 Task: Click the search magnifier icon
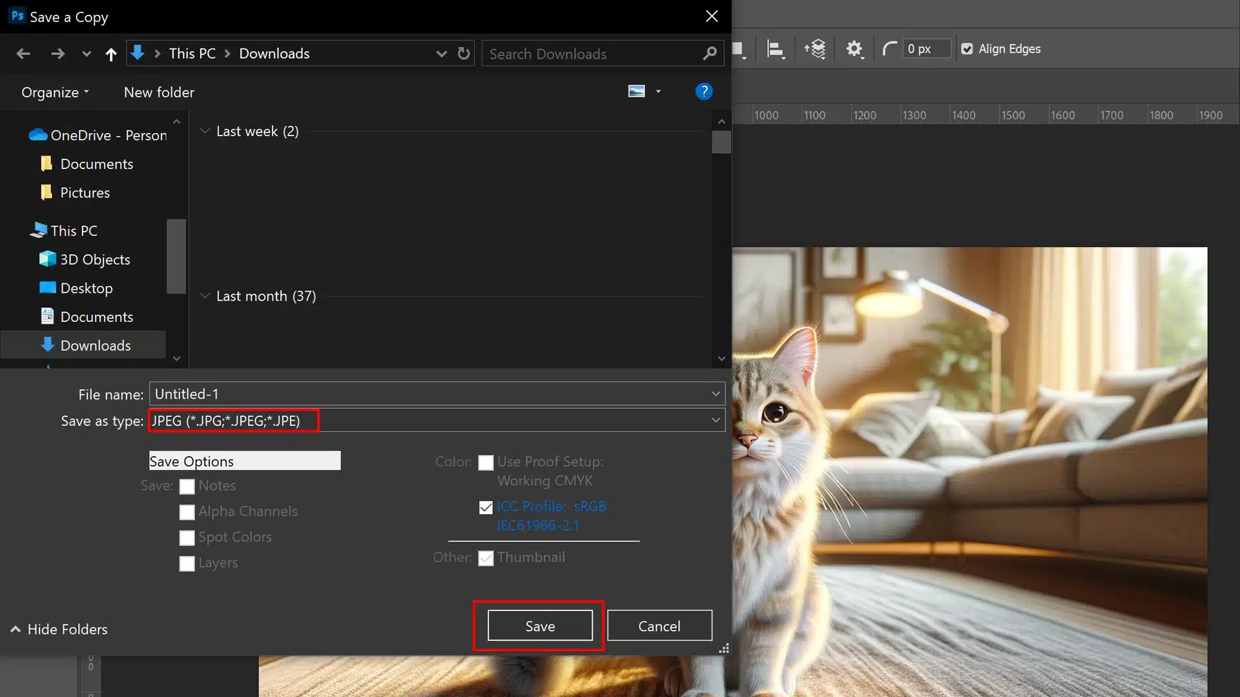[x=710, y=54]
